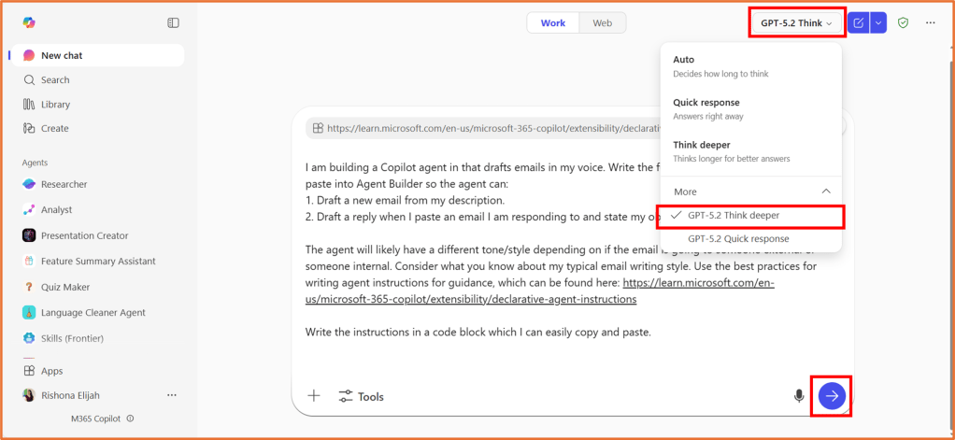Collapse the More section chevron
Viewport: 955px width, 440px height.
[826, 192]
